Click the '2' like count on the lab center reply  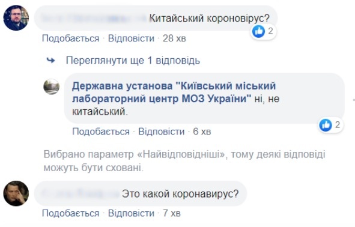click(x=338, y=125)
